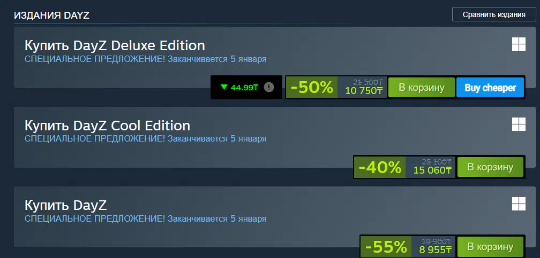The width and height of the screenshot is (540, 258).
Task: Add base DayZ game to cart
Action: click(490, 246)
